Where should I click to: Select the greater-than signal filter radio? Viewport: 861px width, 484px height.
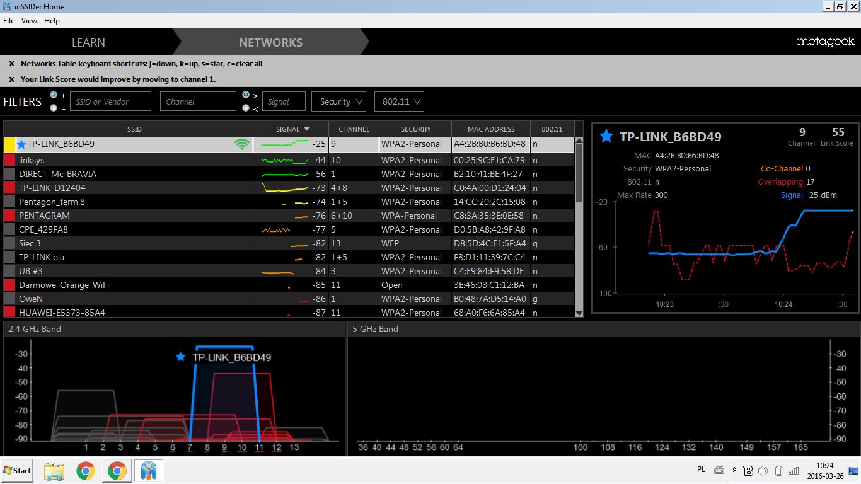(x=246, y=95)
